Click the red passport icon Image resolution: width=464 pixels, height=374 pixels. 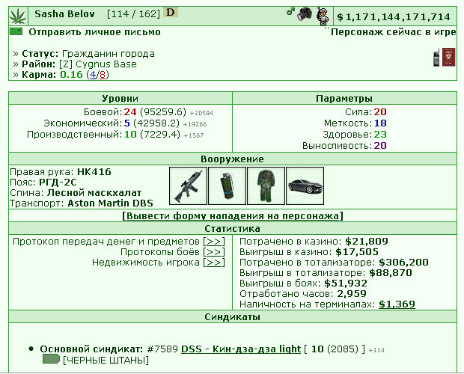[448, 57]
